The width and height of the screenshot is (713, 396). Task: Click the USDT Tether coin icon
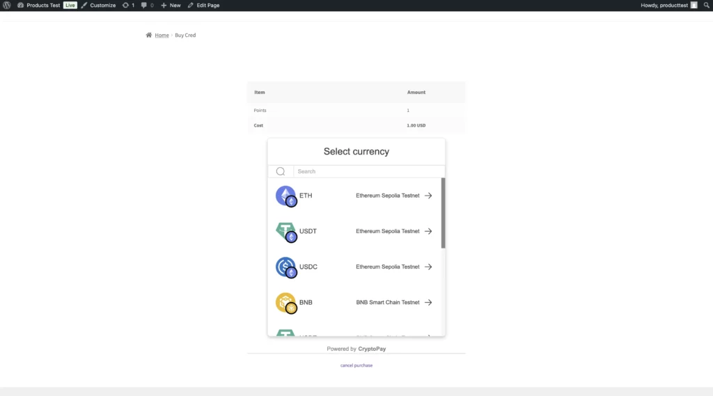(285, 231)
